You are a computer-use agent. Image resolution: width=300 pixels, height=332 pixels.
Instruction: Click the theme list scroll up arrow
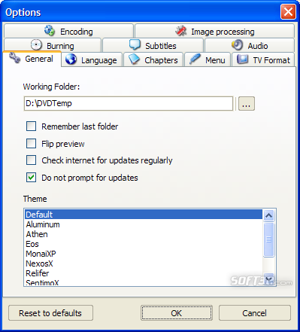pos(269,215)
